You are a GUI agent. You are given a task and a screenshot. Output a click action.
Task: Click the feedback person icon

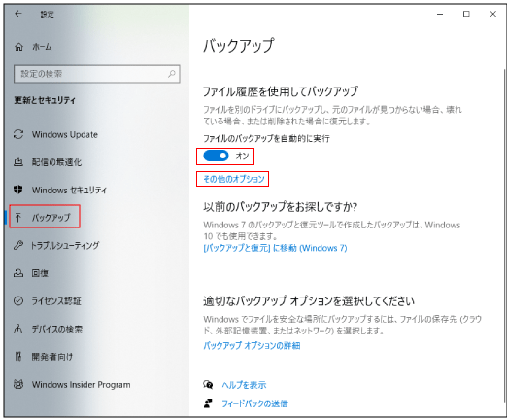click(208, 403)
